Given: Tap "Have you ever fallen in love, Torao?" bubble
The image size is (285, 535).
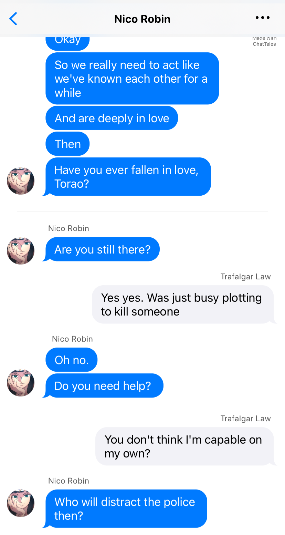Looking at the screenshot, I should (128, 177).
